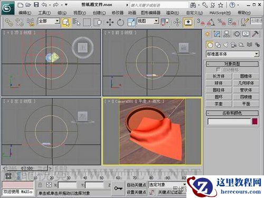
Task: Click Edit Named Selection Sets icon
Action: click(x=244, y=22)
